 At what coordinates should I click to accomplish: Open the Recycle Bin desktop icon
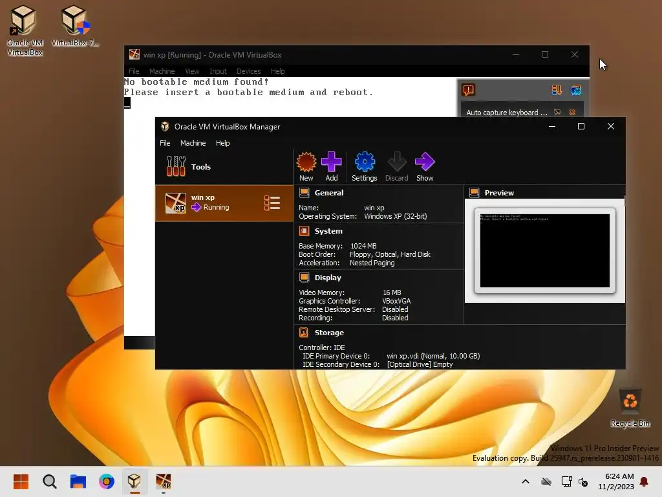[x=630, y=408]
